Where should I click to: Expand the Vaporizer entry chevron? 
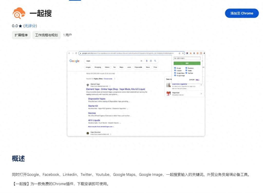click(x=201, y=94)
